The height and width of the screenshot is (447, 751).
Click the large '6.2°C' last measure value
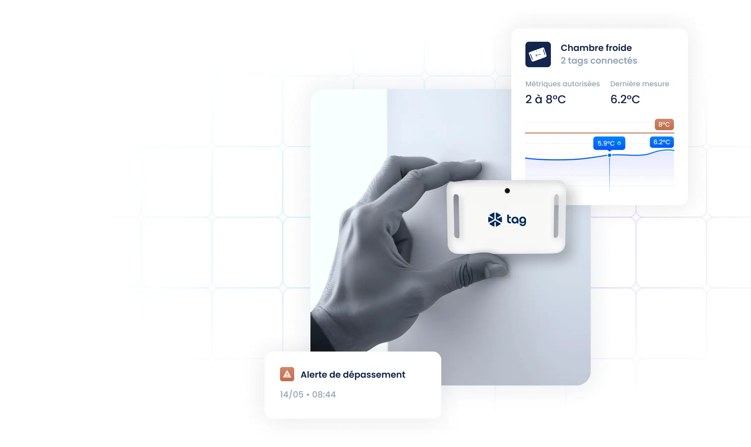point(625,99)
